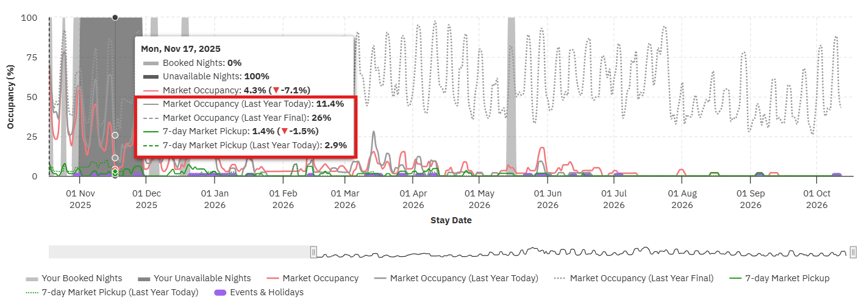864x305 pixels.
Task: Click the right range selector handle
Action: [x=853, y=251]
